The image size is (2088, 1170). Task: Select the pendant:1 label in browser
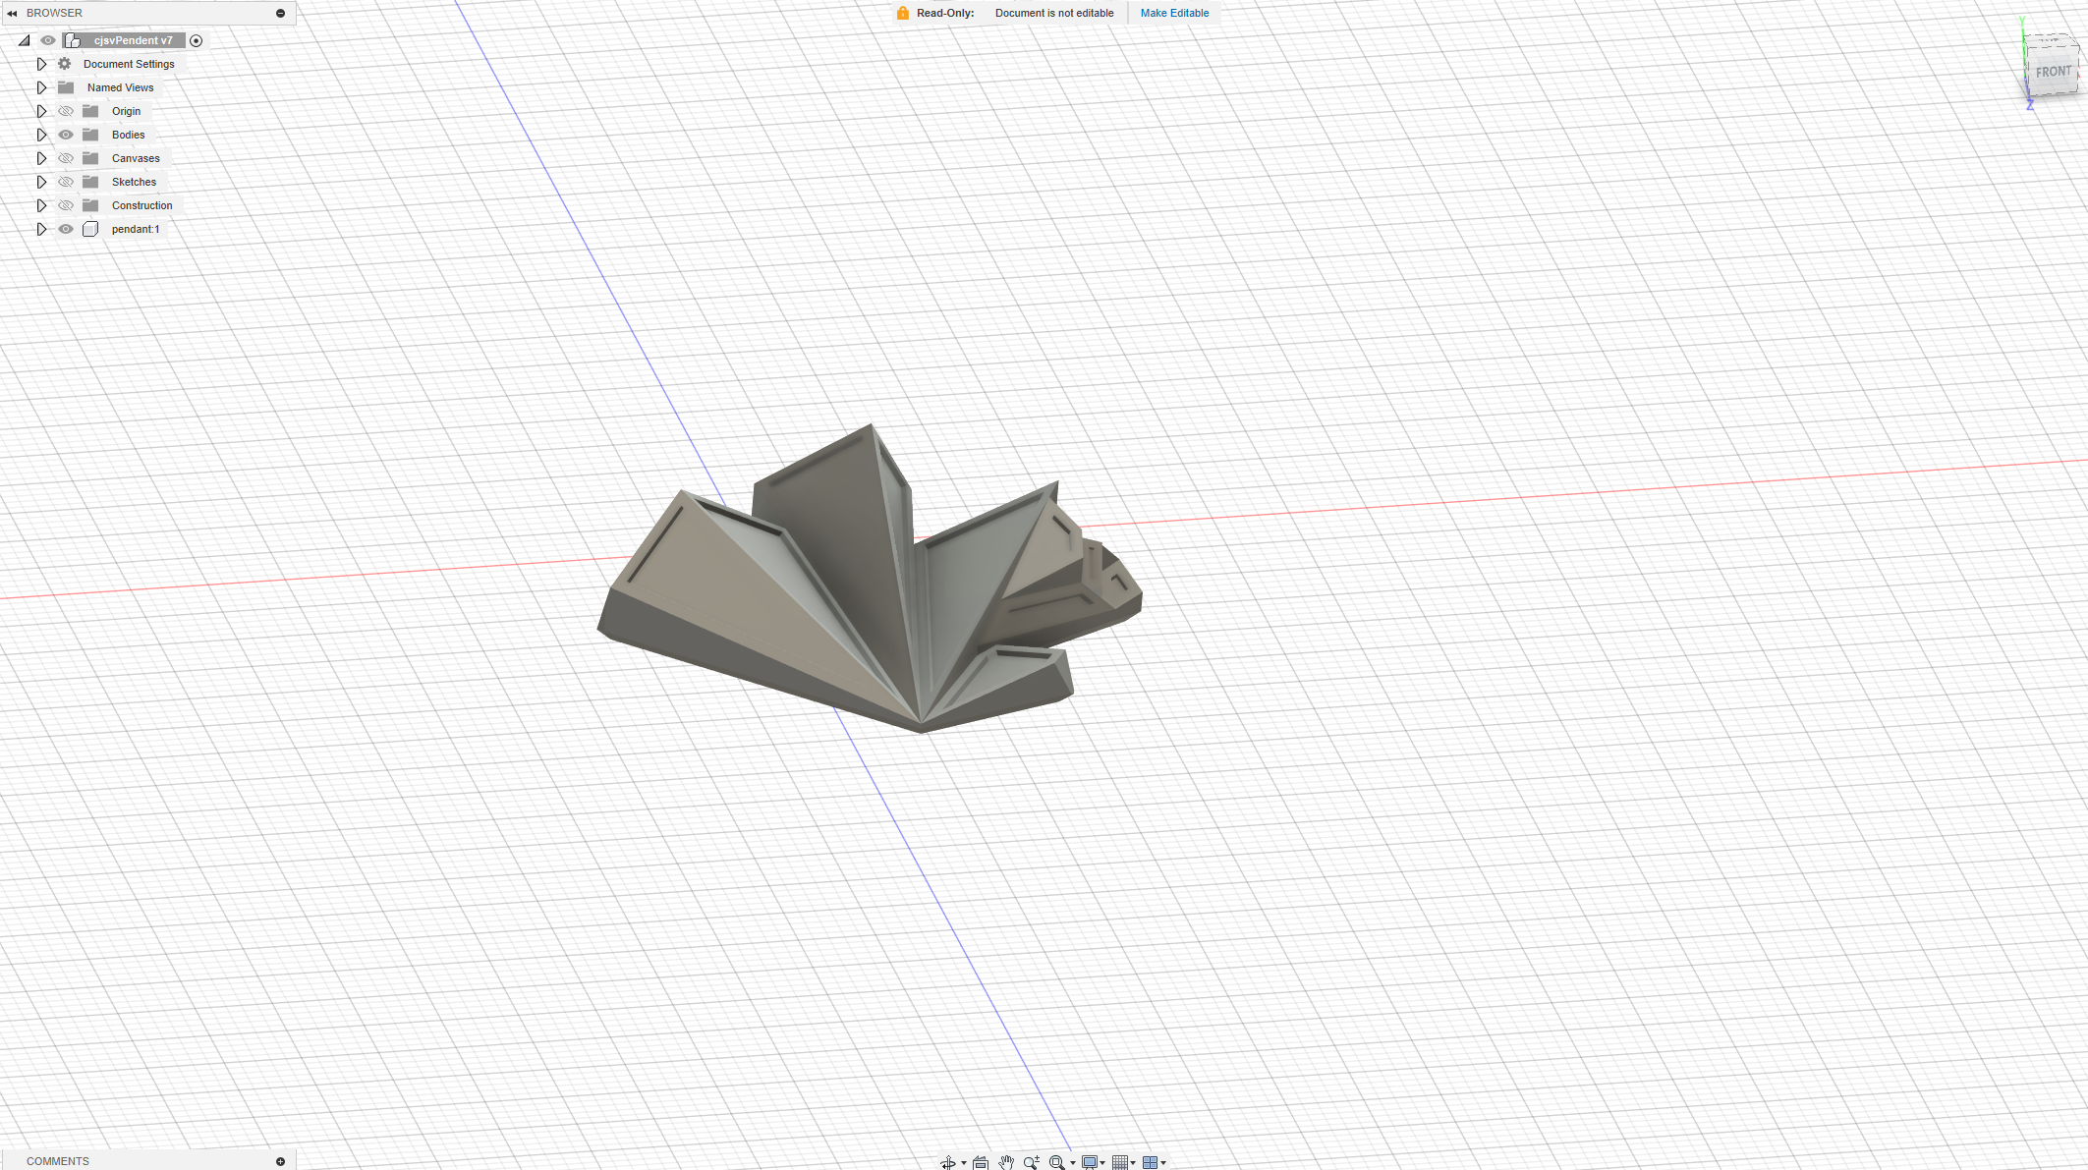pyautogui.click(x=136, y=229)
